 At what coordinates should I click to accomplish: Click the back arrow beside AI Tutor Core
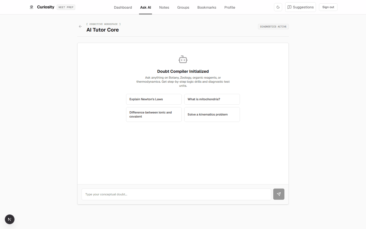click(80, 26)
